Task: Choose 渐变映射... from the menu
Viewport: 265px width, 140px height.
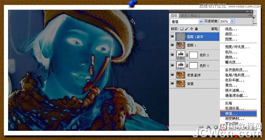Action: coord(234,119)
